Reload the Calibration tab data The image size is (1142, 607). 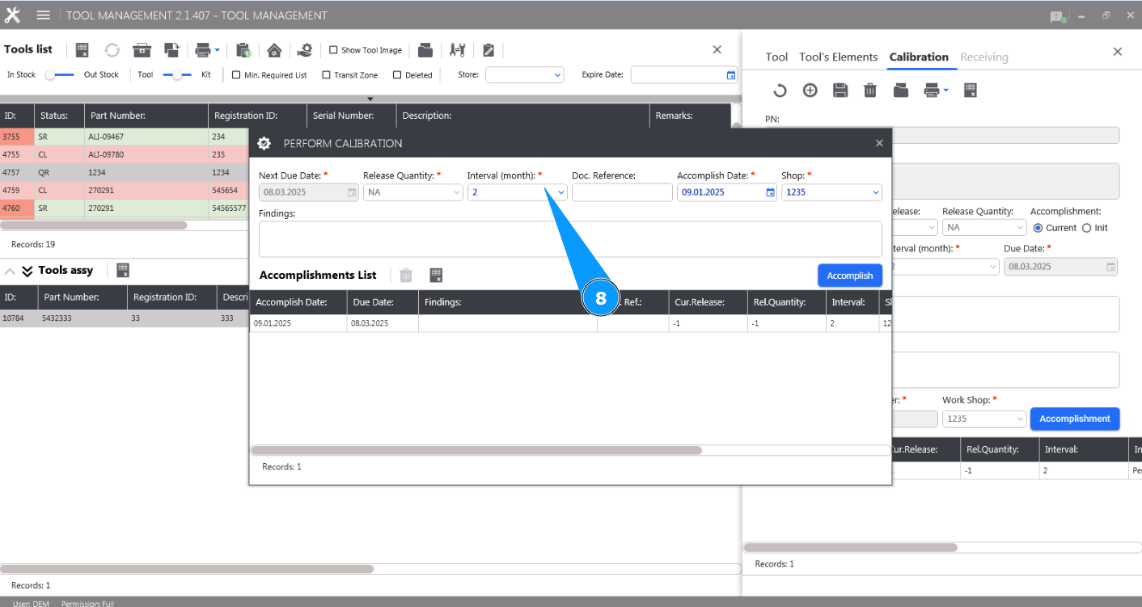780,91
